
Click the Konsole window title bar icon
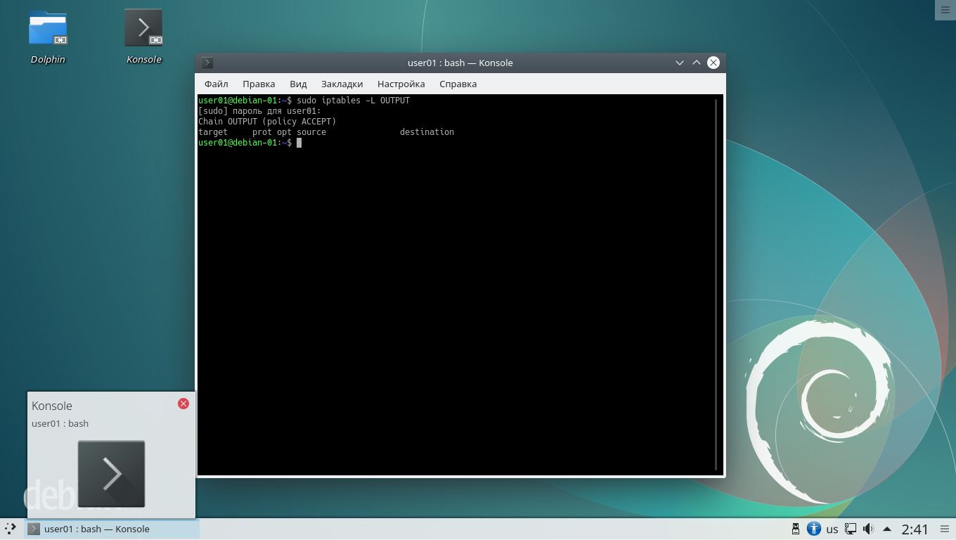point(207,63)
